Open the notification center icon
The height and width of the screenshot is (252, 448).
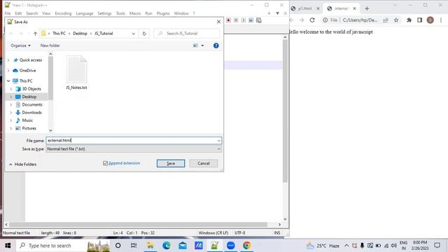[x=437, y=246]
